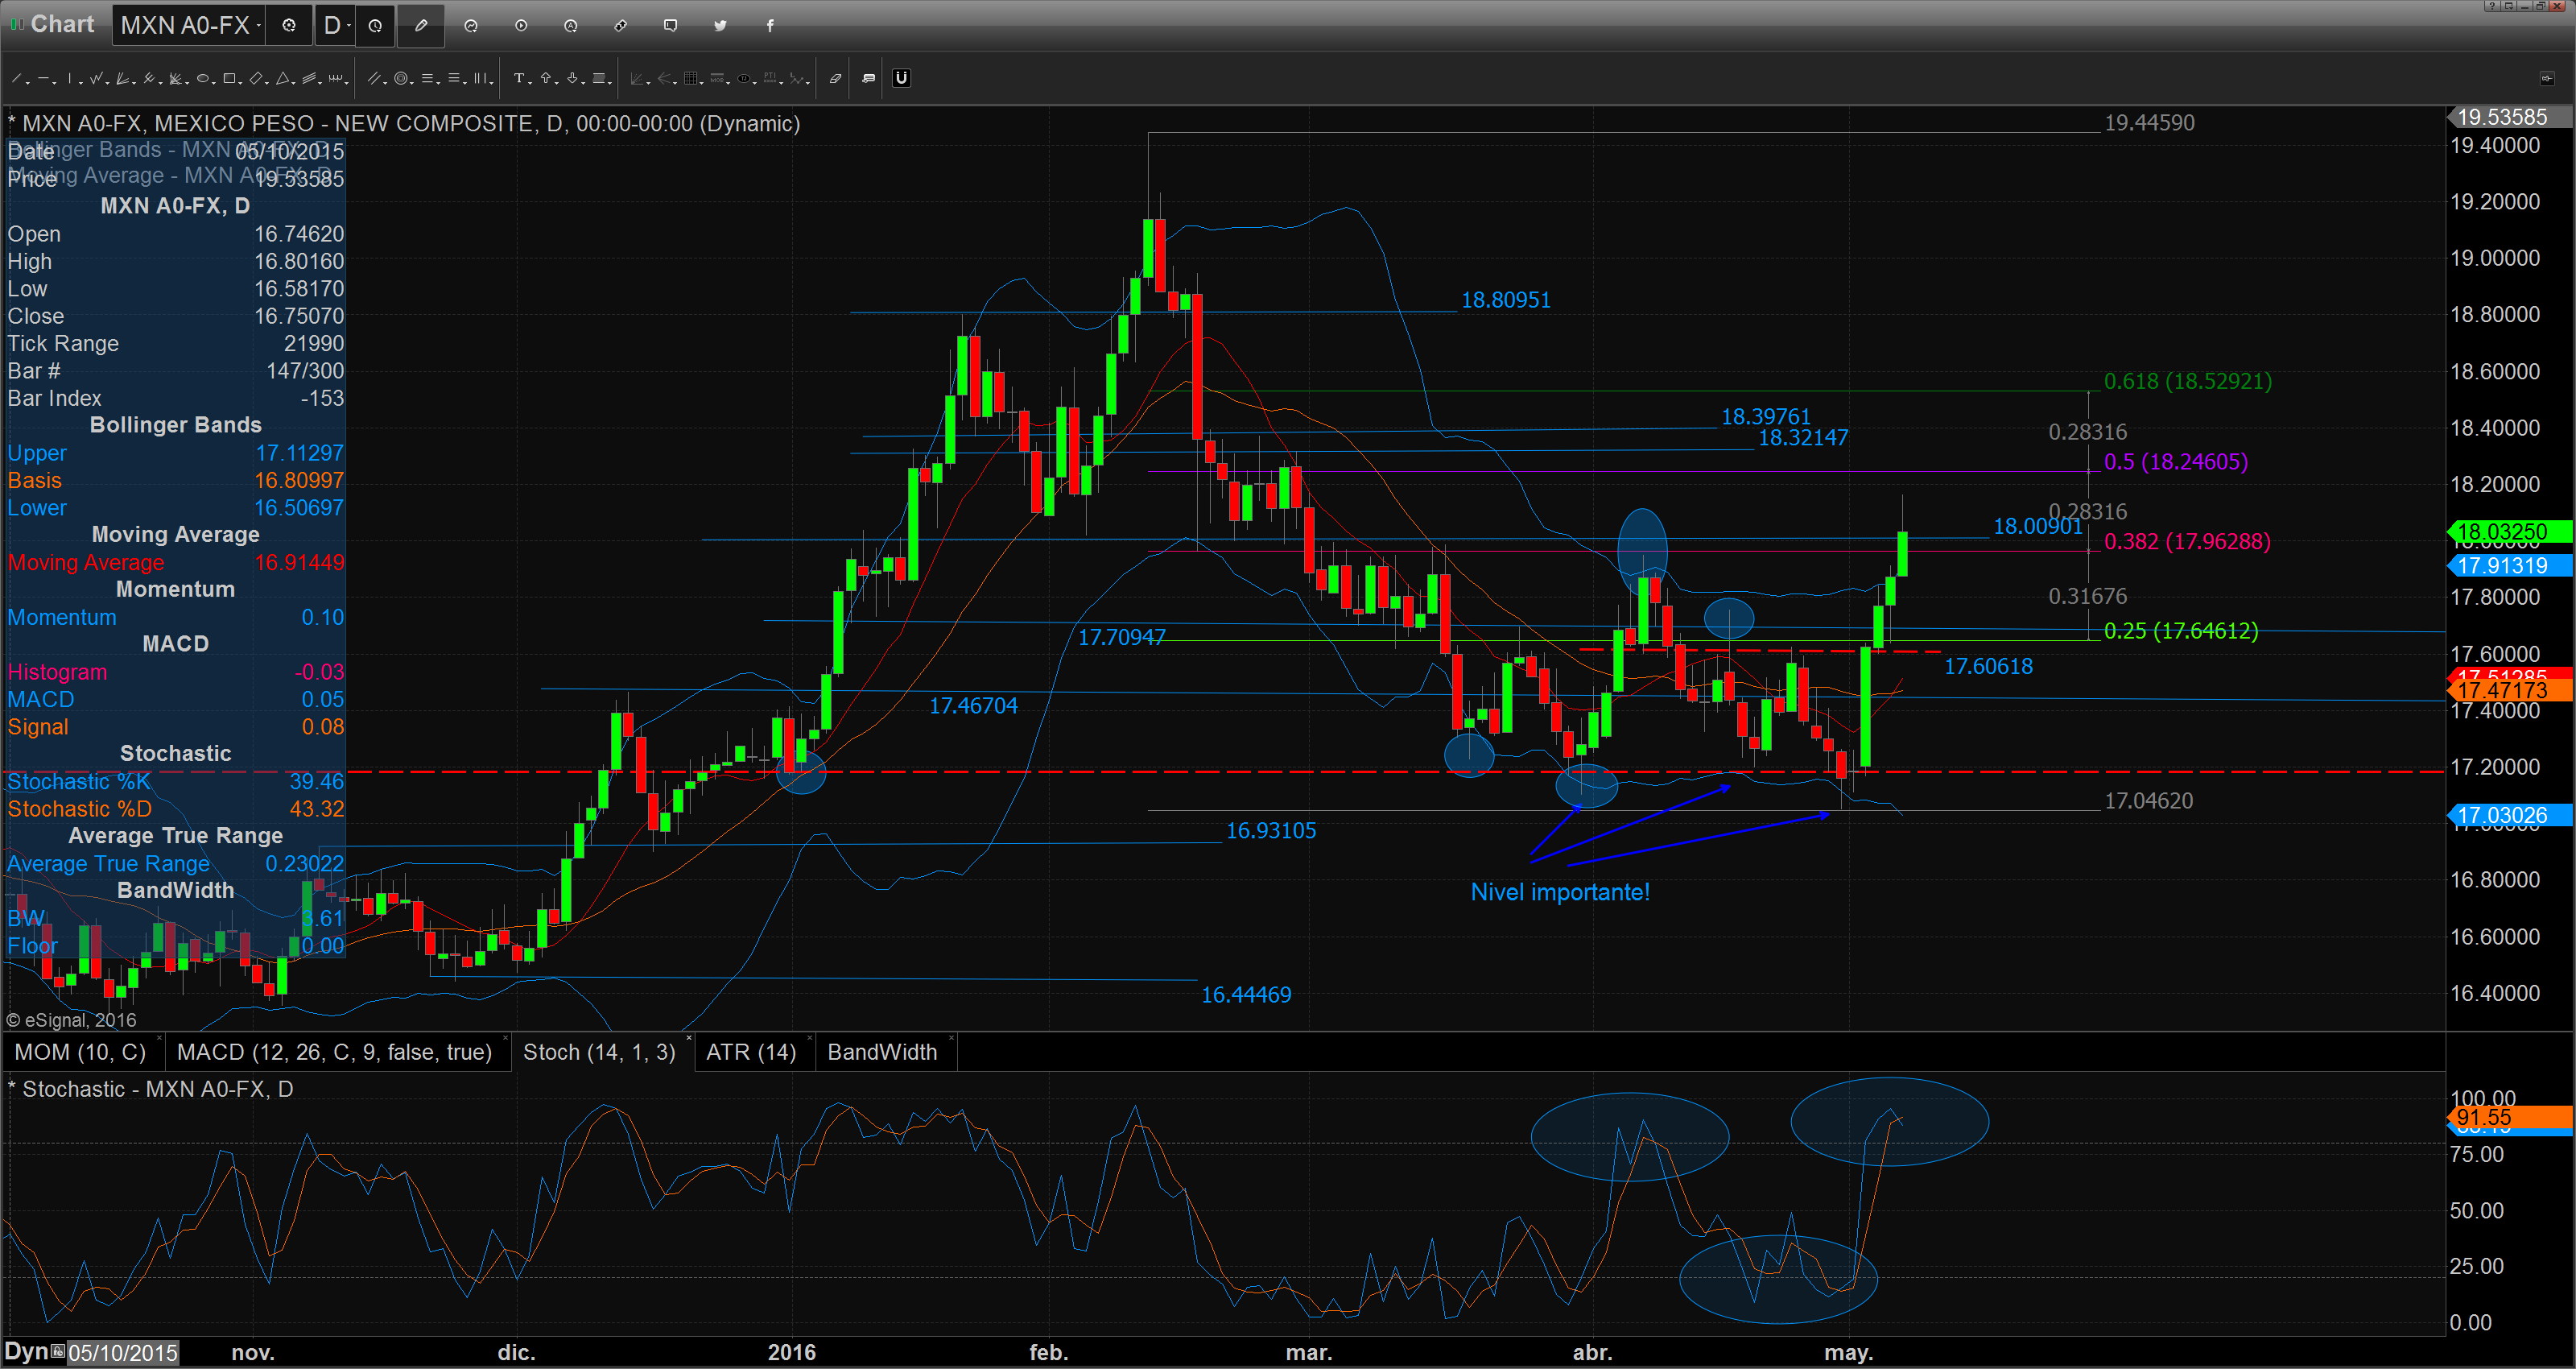Click the 16.44469 support line label
The image size is (2576, 1369).
click(x=1246, y=994)
